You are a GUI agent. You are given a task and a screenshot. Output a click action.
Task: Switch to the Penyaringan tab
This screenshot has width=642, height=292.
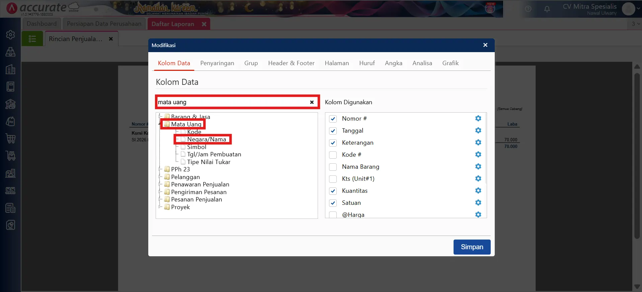tap(217, 63)
